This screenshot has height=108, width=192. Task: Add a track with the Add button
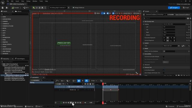(58, 84)
